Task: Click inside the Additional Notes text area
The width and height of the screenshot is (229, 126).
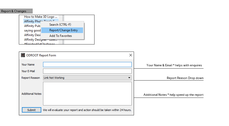Action: [87, 93]
